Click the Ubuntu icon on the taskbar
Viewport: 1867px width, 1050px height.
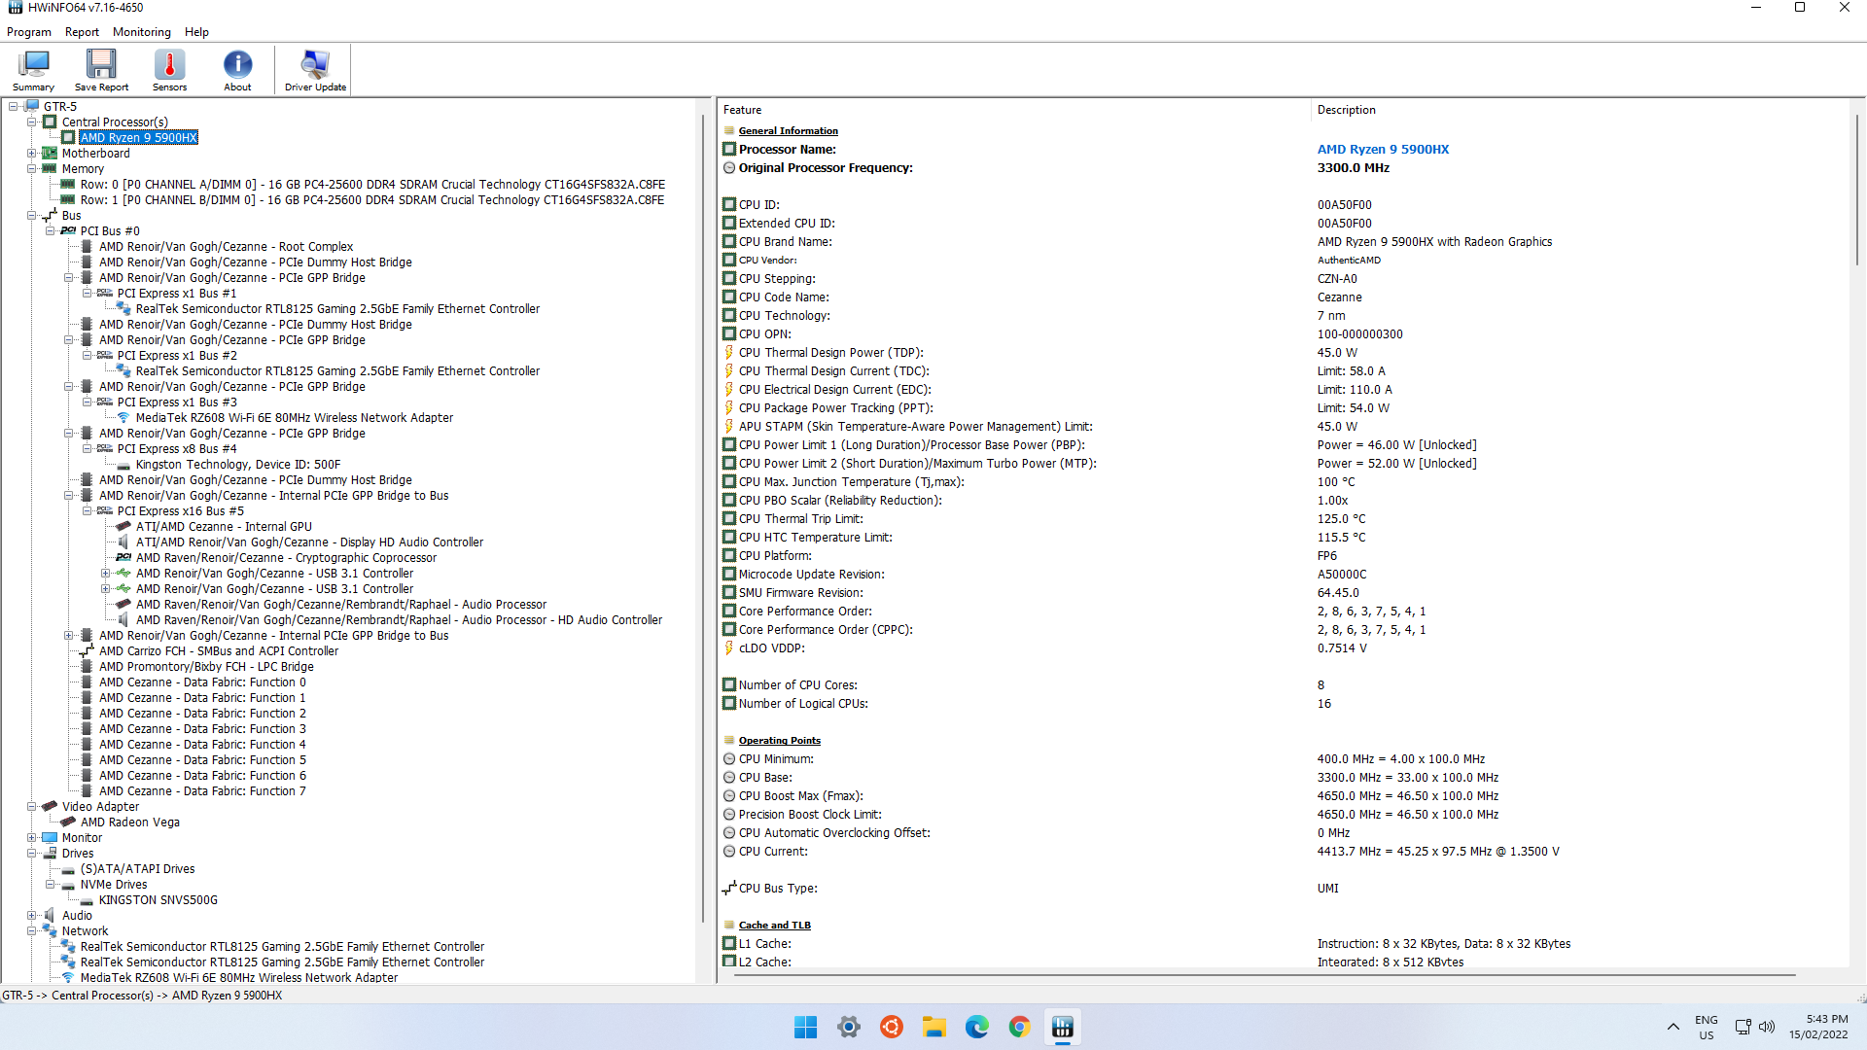pos(892,1027)
